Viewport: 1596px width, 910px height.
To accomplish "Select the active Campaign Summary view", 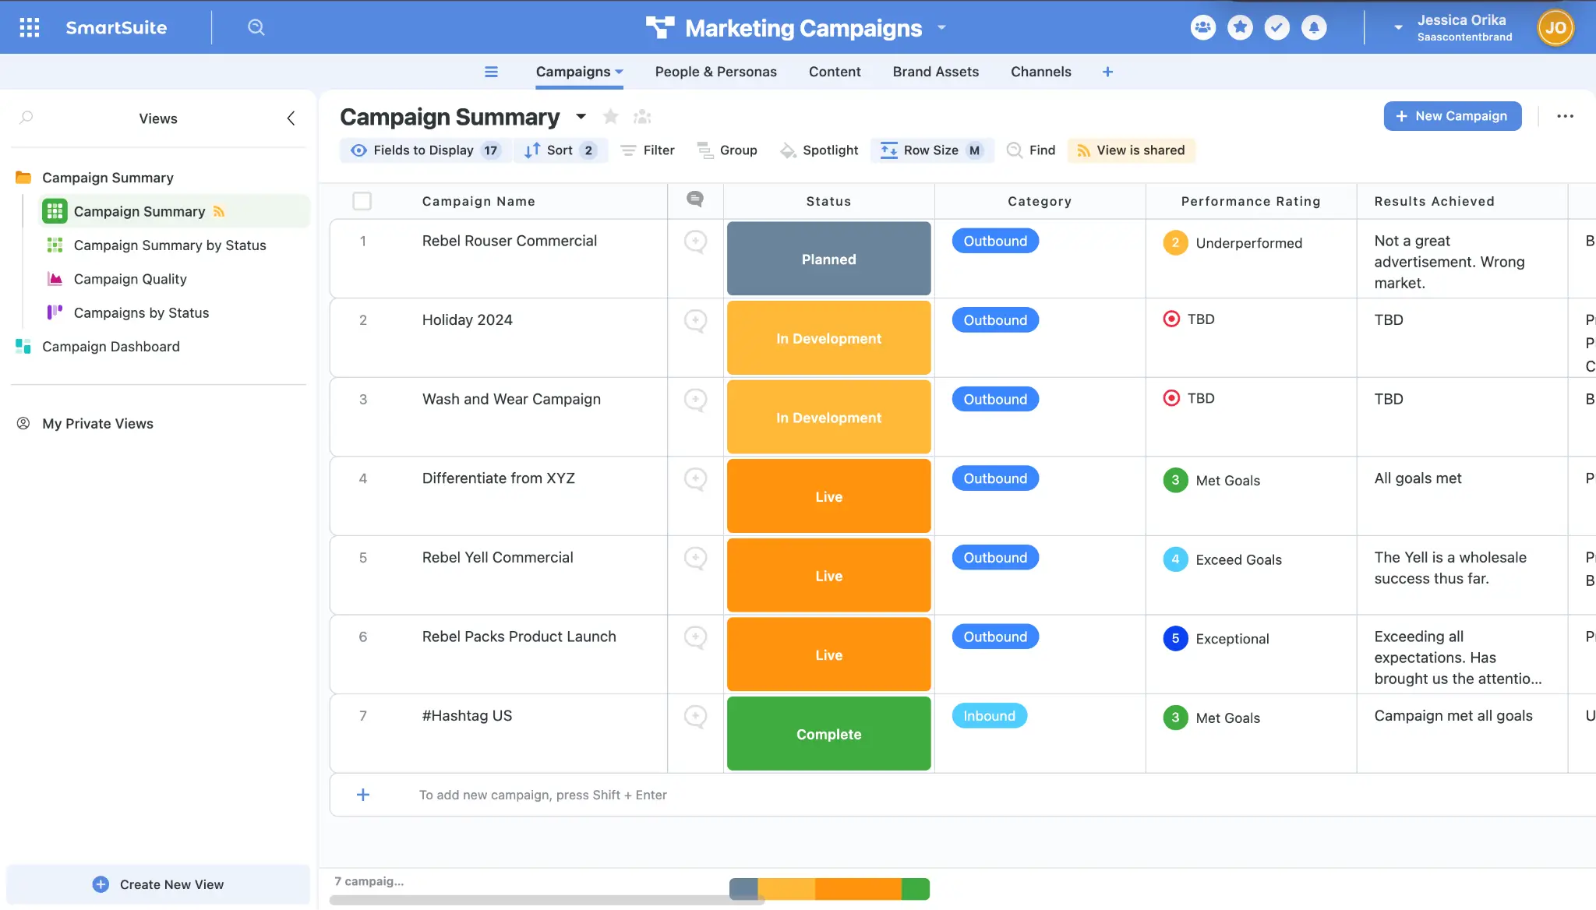I will tap(173, 211).
